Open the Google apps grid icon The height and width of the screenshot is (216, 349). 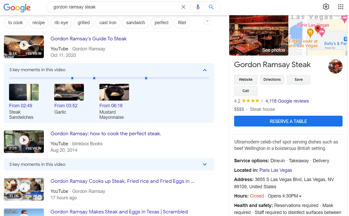pos(341,7)
